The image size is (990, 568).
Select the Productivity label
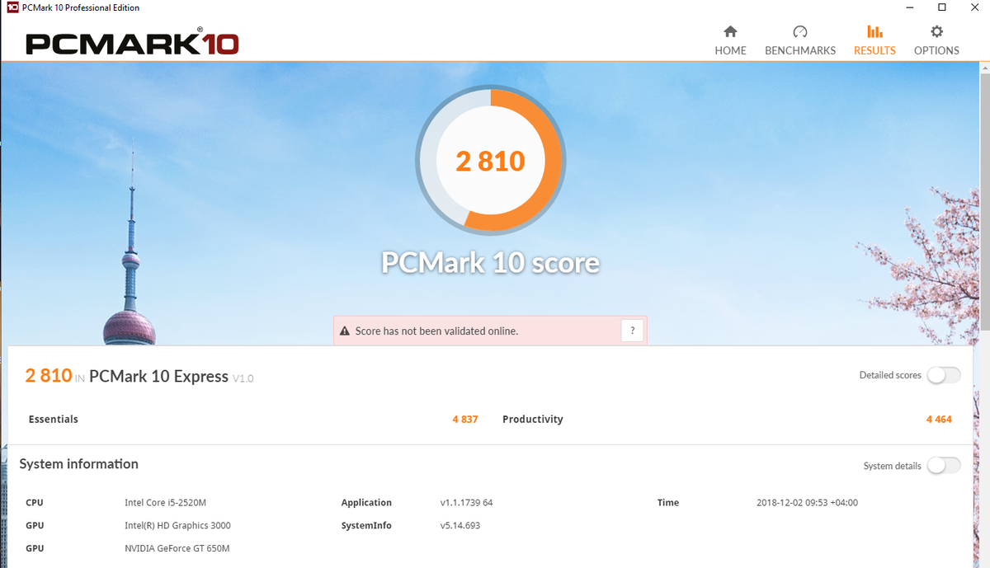(533, 420)
